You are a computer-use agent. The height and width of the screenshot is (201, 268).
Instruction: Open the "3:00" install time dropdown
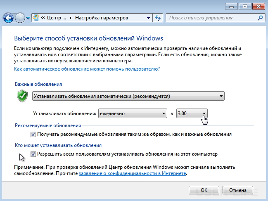(192, 114)
